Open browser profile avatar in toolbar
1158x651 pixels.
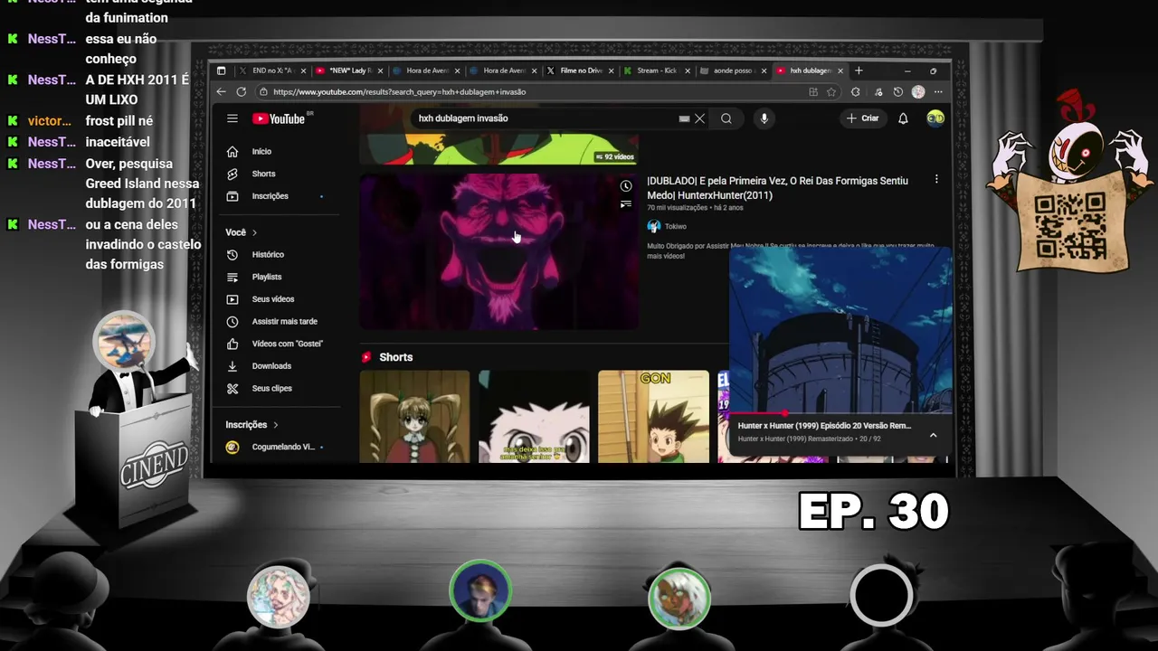pyautogui.click(x=918, y=91)
